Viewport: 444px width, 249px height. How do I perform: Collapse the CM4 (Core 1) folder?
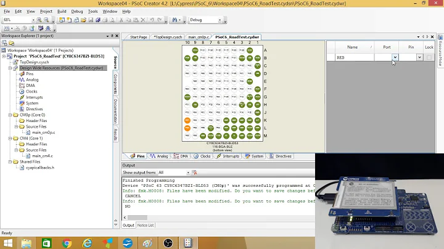coord(10,138)
